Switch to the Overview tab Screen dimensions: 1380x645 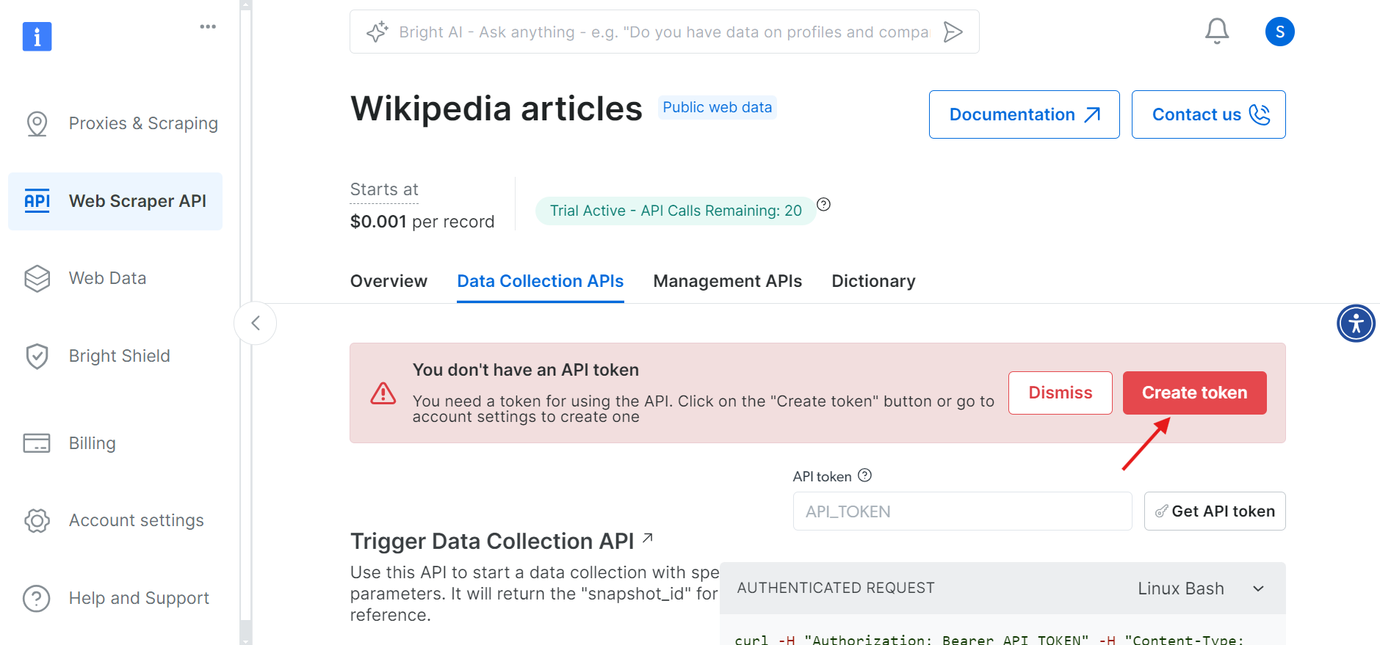(389, 281)
